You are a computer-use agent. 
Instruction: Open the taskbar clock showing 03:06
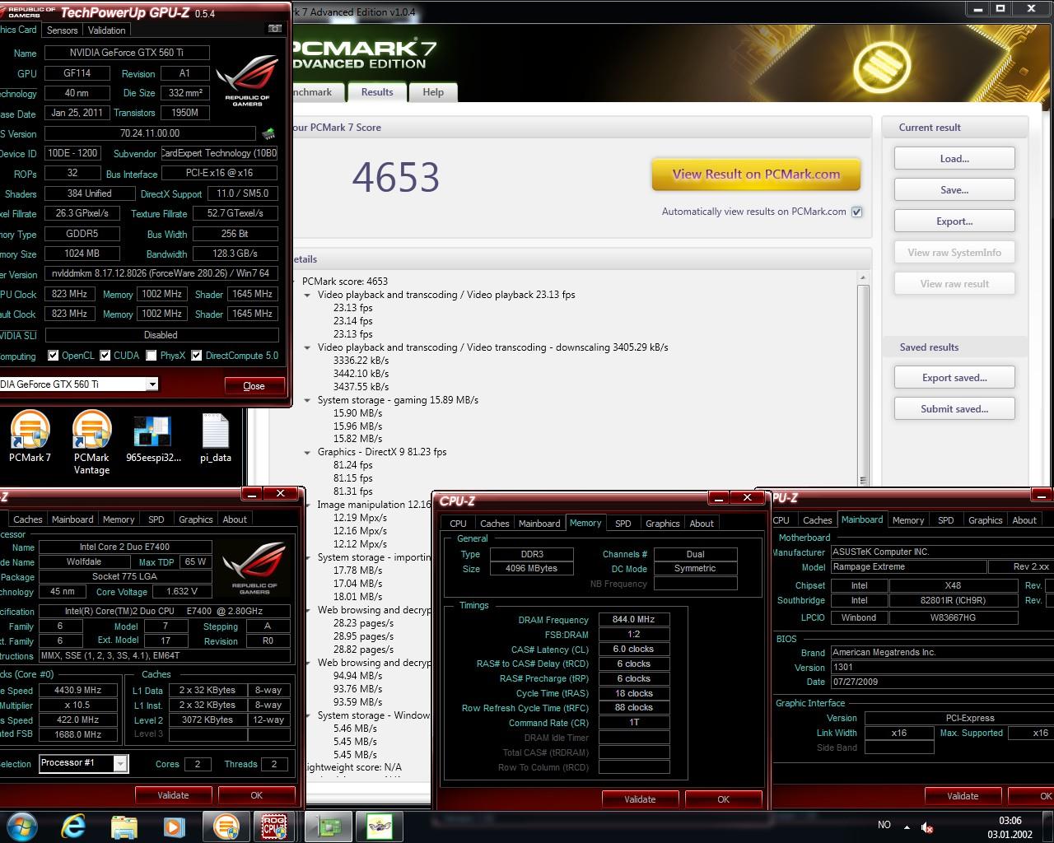(1010, 827)
